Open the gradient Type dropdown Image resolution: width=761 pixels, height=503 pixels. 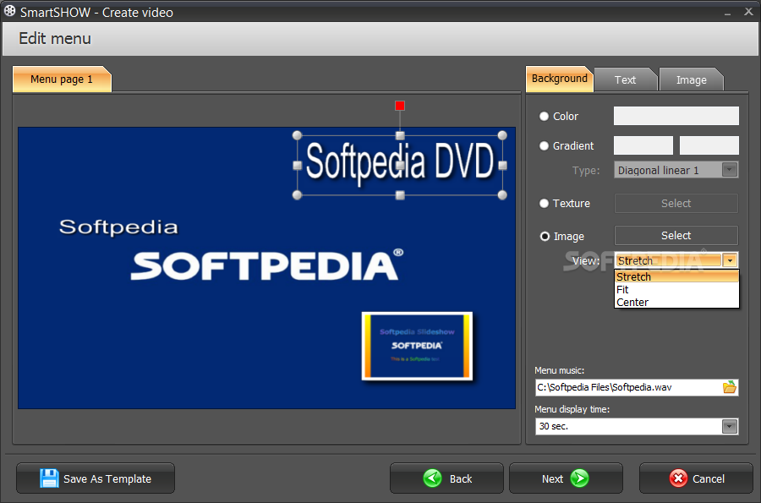coord(729,170)
